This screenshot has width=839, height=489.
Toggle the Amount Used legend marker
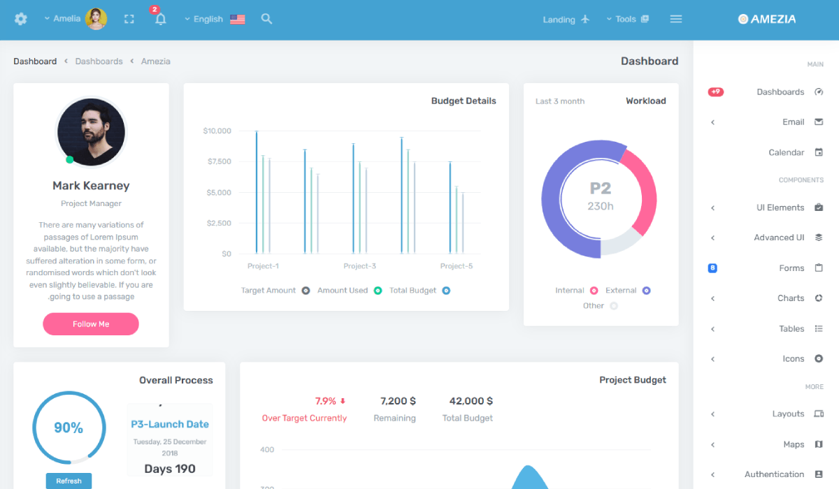378,291
